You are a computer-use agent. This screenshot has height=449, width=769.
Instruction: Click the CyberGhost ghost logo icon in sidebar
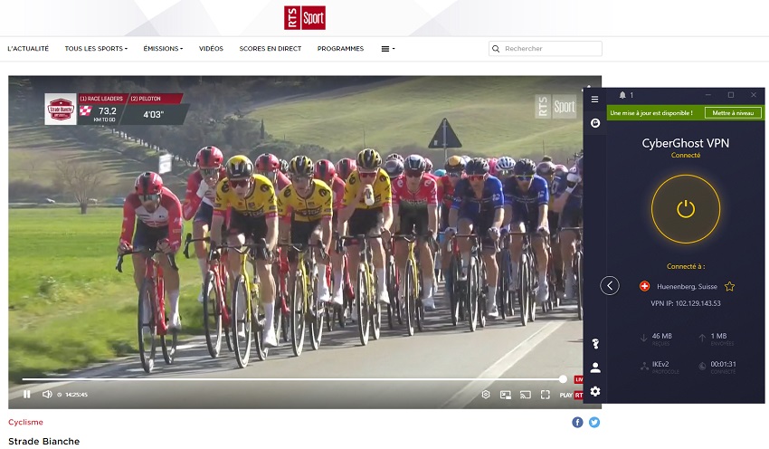595,123
